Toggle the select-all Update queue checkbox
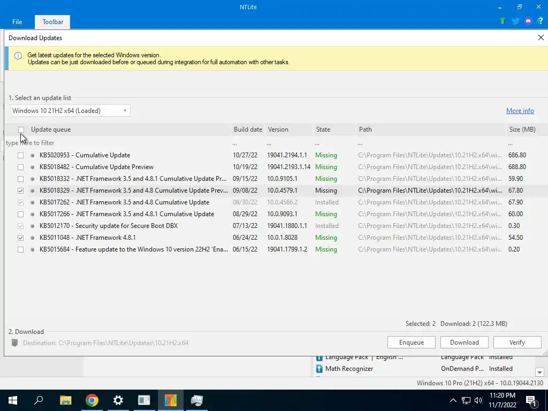 click(21, 130)
